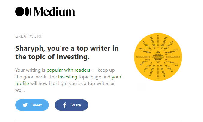This screenshot has width=203, height=122.
Task: Click the Medium three-circle logo icon
Action: 23,11
